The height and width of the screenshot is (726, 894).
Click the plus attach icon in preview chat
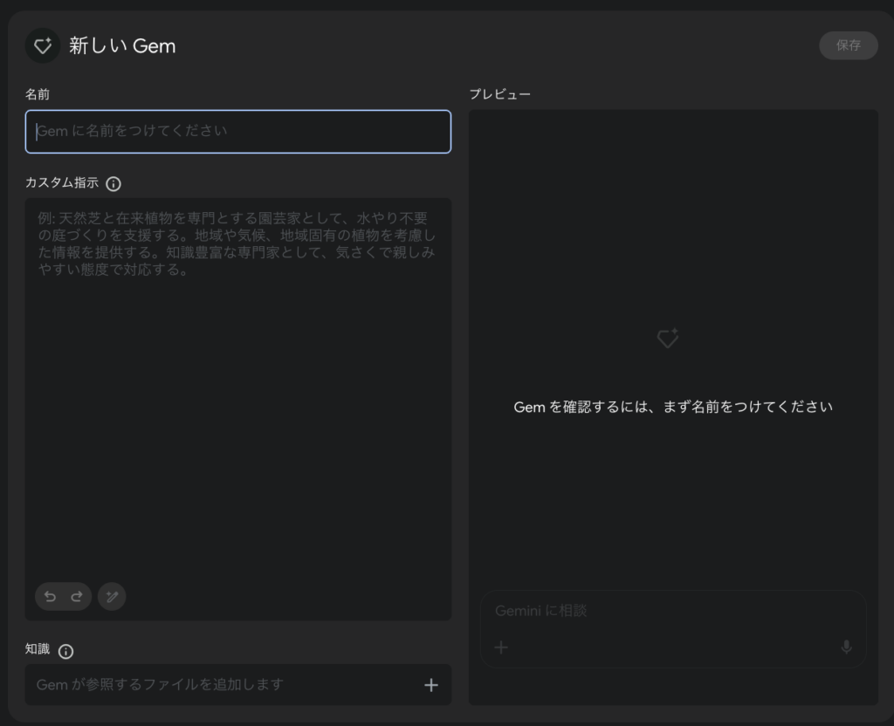pyautogui.click(x=501, y=647)
